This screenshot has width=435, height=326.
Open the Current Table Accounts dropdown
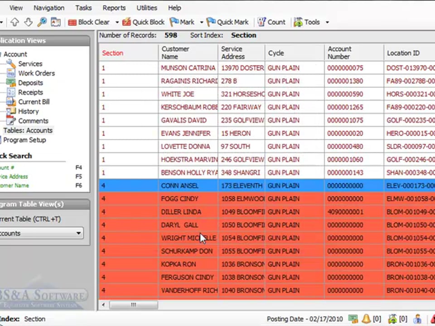[x=41, y=233]
